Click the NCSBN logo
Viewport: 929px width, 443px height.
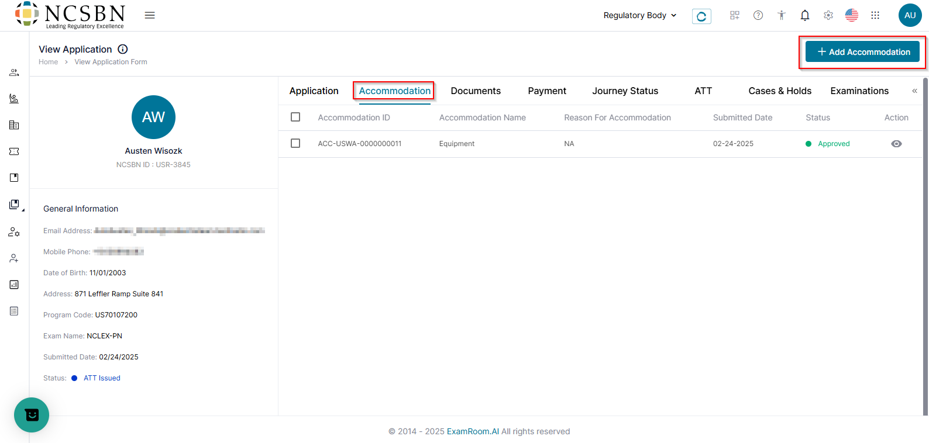tap(70, 15)
